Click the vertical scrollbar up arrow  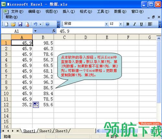click(159, 38)
